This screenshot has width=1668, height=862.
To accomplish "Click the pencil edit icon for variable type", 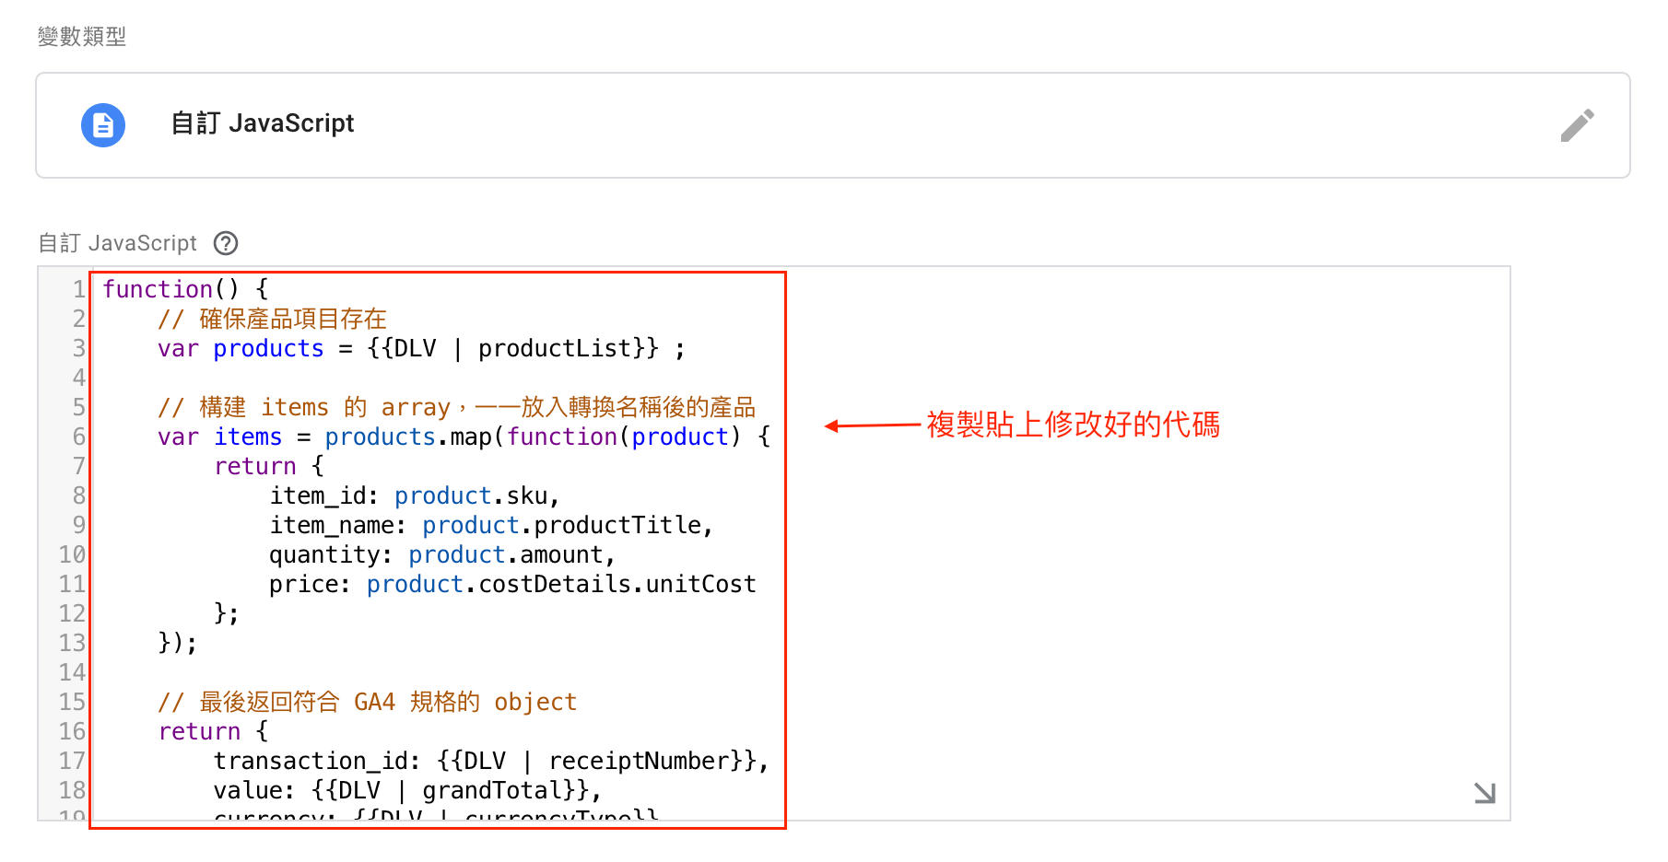I will [1577, 125].
